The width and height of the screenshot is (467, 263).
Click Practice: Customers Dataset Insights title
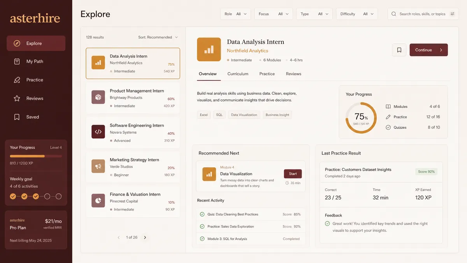(x=358, y=169)
